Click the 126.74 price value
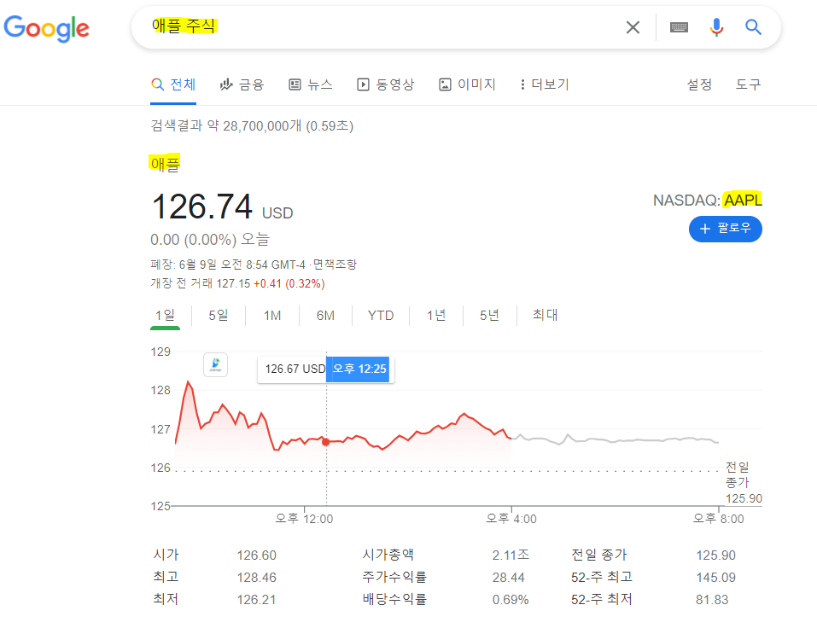The height and width of the screenshot is (634, 817). coord(201,206)
